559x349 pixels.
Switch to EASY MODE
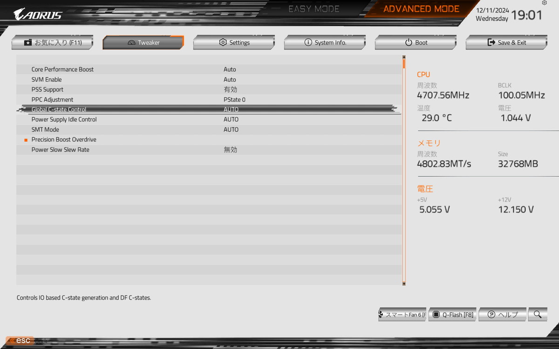pyautogui.click(x=314, y=9)
